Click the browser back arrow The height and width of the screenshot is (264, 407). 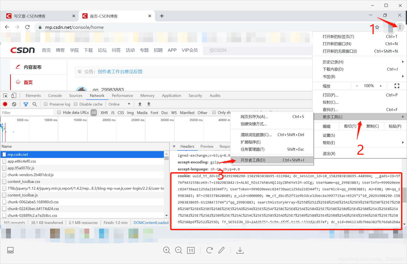coord(7,27)
